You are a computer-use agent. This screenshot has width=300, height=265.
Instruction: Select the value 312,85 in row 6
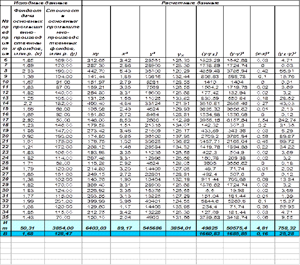[x=96, y=60]
